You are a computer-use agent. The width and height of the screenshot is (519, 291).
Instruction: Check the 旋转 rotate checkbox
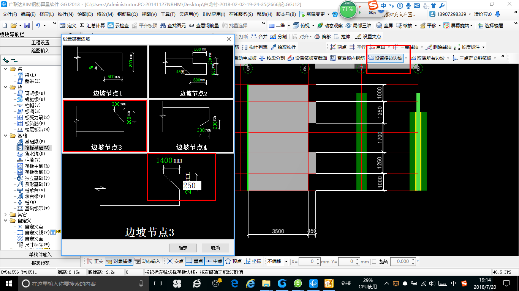click(x=374, y=261)
